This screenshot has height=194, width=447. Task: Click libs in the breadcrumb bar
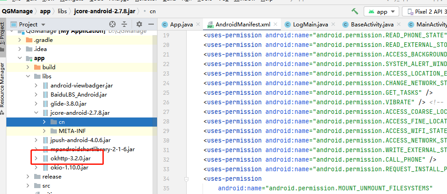(x=62, y=11)
